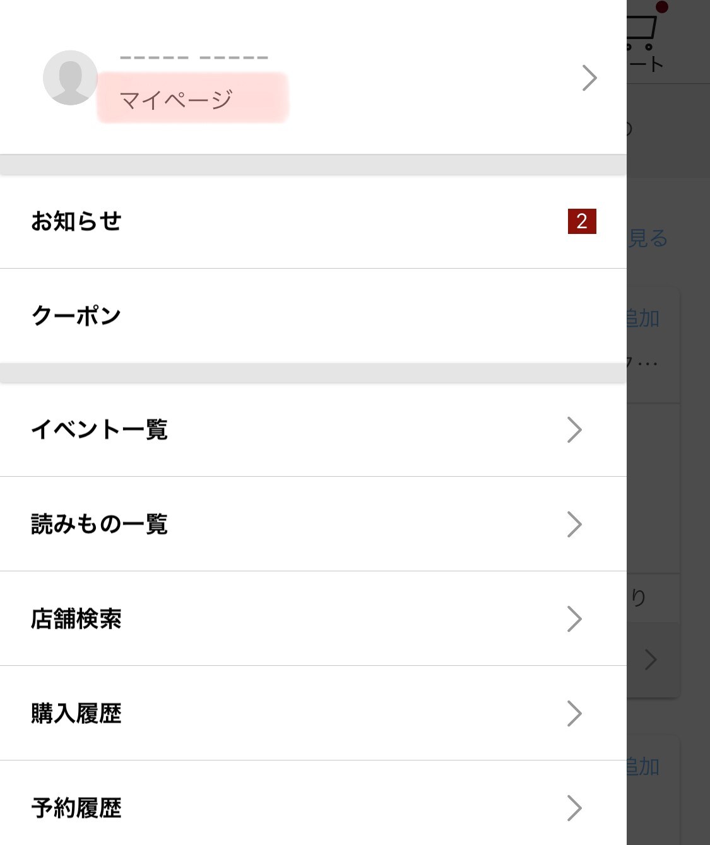Open the イベント一覧 menu item
The image size is (710, 845).
(x=100, y=429)
